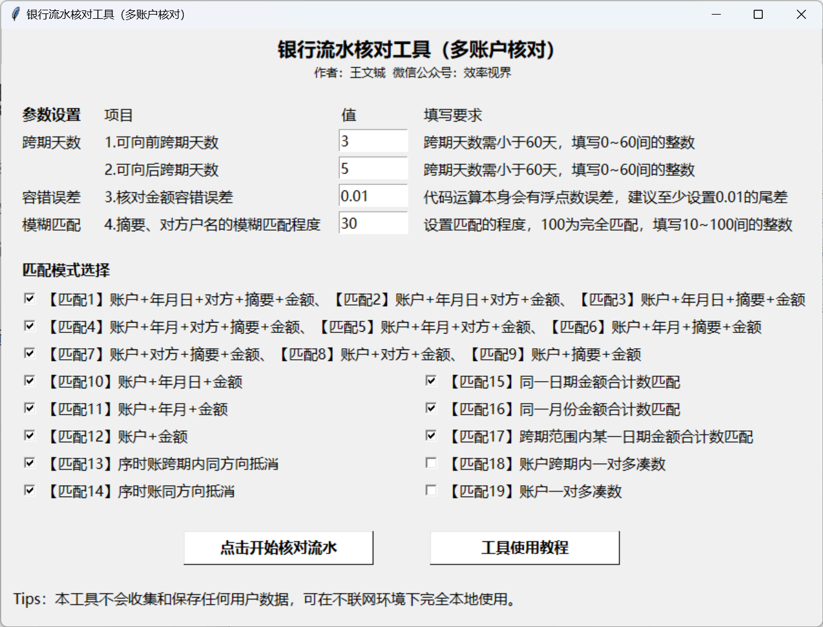Start reconciliation with 点击开始核对流水 button

(x=279, y=548)
